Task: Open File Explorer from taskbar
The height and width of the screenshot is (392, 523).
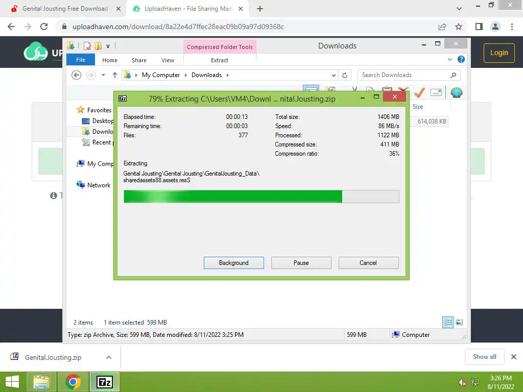Action: 41,382
